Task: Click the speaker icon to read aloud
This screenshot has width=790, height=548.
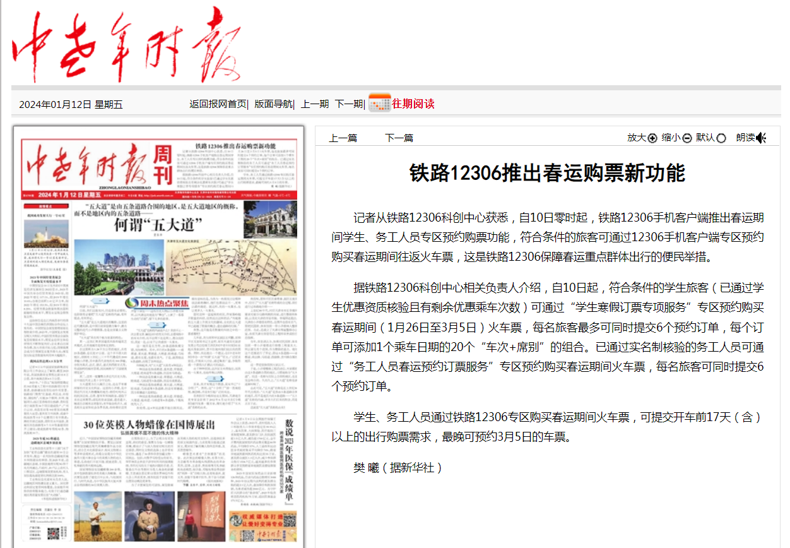Action: click(x=761, y=138)
